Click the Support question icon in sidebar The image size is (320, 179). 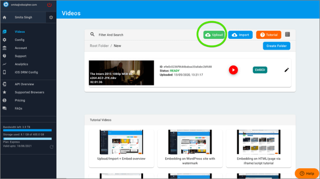(x=5, y=56)
